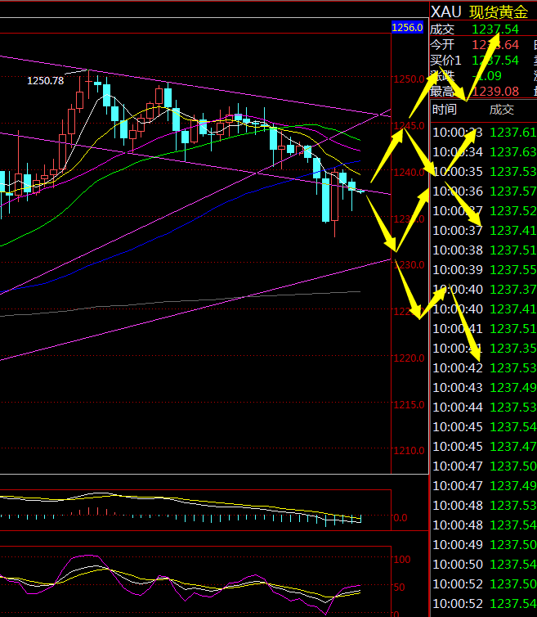Select the 10:00:48 trade row at 1237.54
Viewport: 537px width, 617px height.
point(484,525)
